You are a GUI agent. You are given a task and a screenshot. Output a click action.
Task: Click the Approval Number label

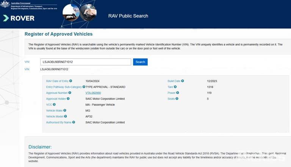pos(57,93)
